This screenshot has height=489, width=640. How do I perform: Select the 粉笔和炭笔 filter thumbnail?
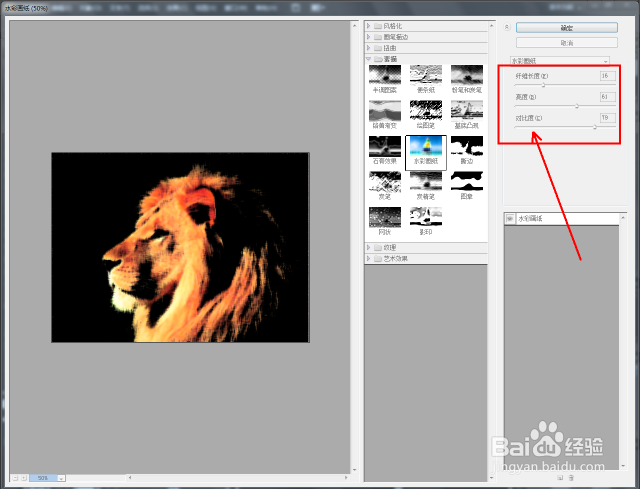[466, 75]
